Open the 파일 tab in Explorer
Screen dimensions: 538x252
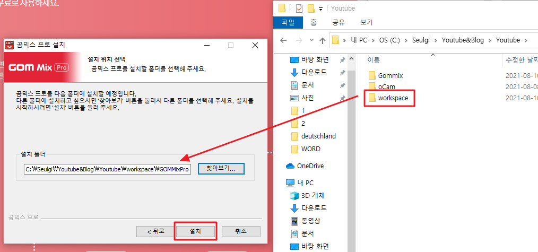pyautogui.click(x=288, y=22)
